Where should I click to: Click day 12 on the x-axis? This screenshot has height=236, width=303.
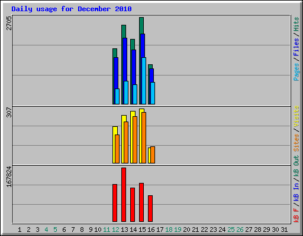(115, 230)
